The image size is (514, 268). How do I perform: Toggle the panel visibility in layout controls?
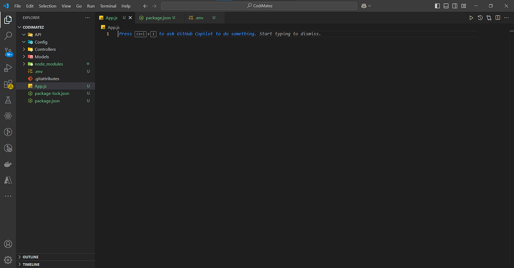[x=446, y=6]
